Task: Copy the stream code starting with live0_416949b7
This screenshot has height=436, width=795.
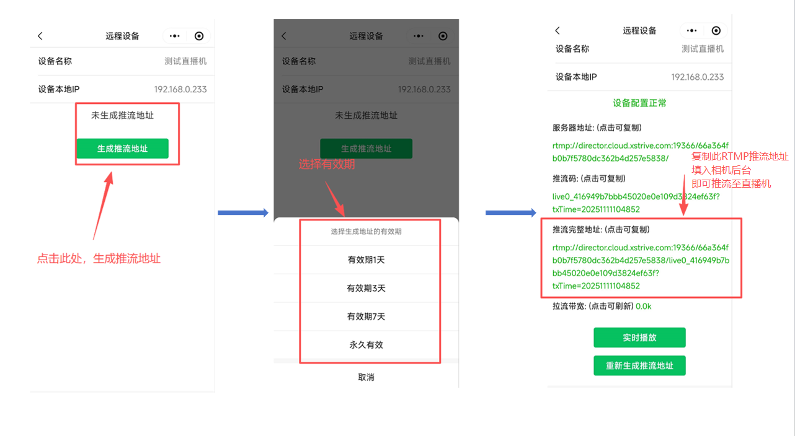Action: (x=636, y=203)
